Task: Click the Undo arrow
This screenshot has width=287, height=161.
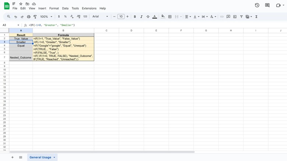Action: pyautogui.click(x=15, y=17)
